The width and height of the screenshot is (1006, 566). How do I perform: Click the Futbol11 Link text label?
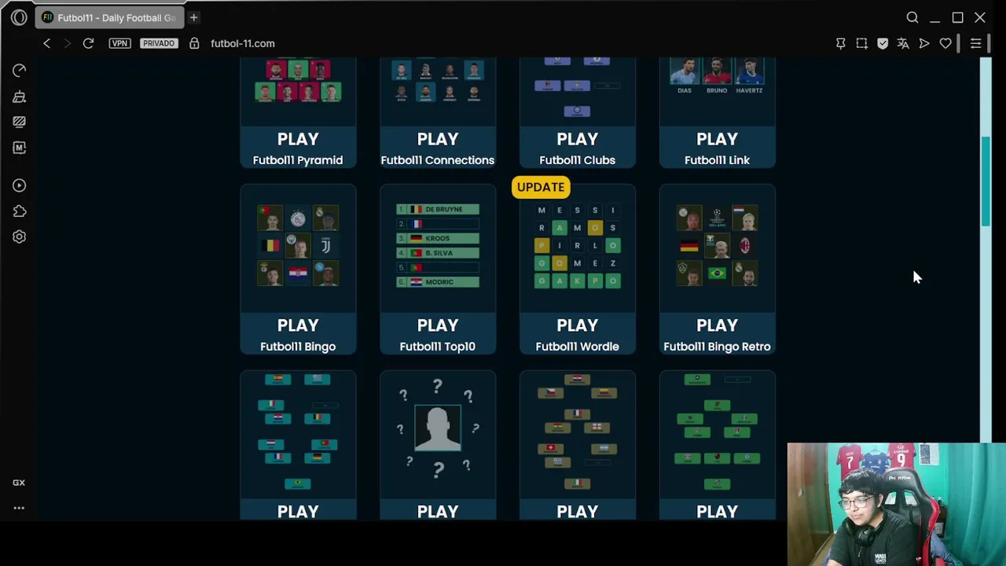[717, 160]
